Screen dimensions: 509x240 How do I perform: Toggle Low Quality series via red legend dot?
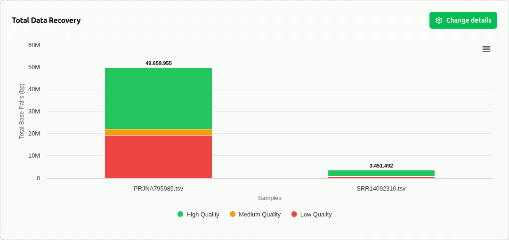pyautogui.click(x=294, y=214)
